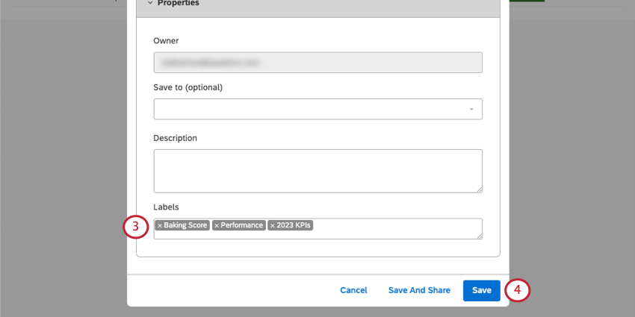Image resolution: width=635 pixels, height=317 pixels.
Task: Select the Performance tag text
Action: coord(242,225)
